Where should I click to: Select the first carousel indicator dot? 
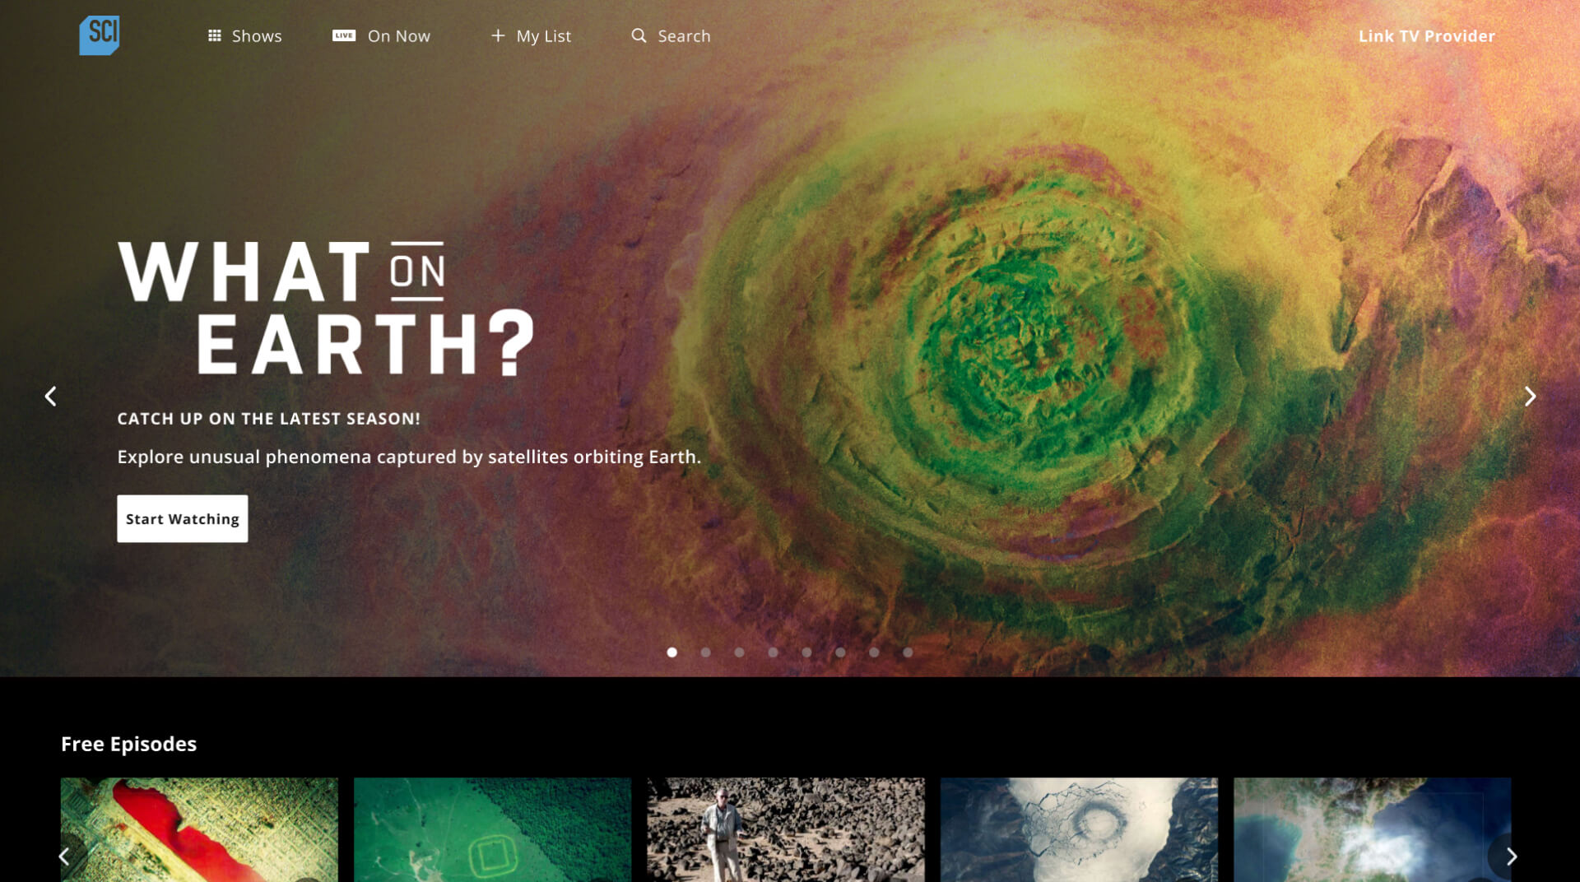(x=672, y=652)
